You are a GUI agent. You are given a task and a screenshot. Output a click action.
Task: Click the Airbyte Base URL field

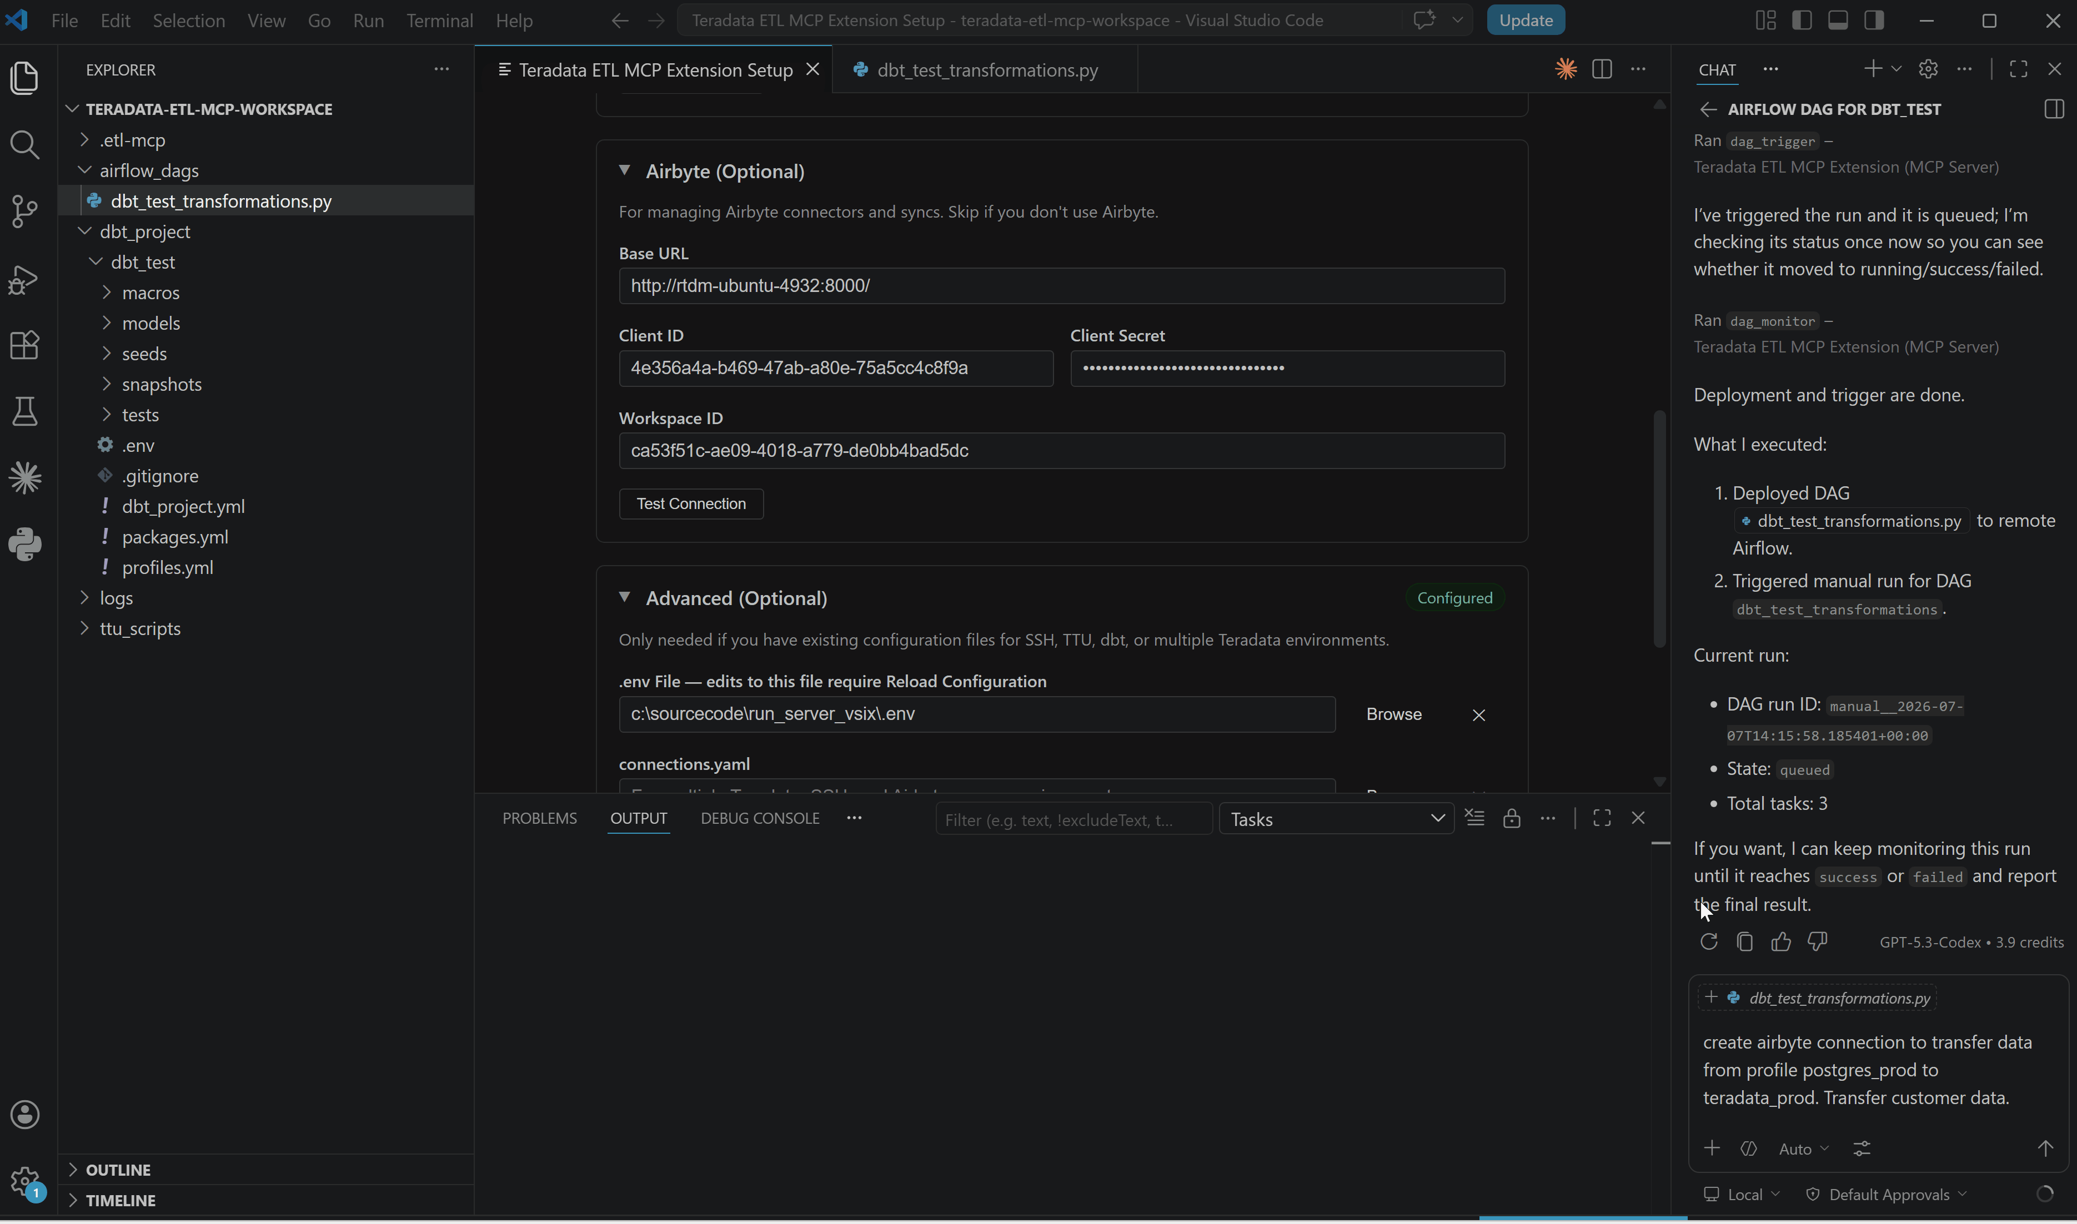[1061, 286]
